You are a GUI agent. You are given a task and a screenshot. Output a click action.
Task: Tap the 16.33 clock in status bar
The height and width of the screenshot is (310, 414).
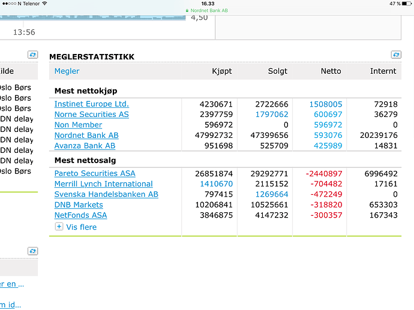click(x=208, y=4)
